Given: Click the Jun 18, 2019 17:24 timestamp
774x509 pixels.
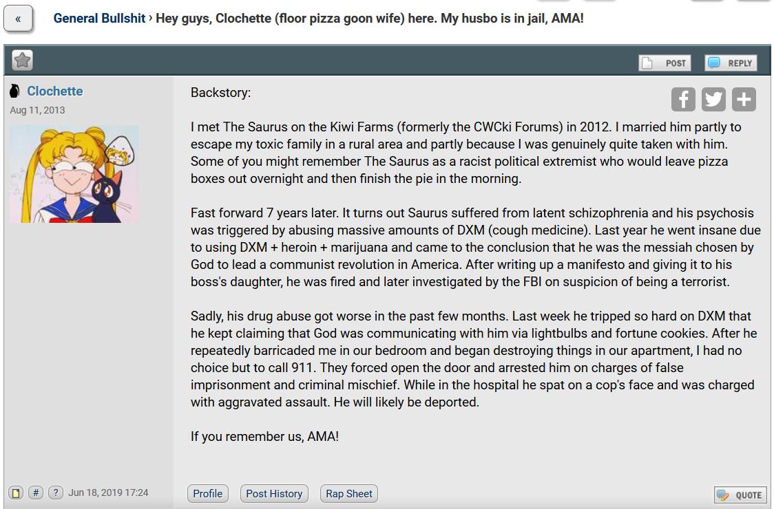Looking at the screenshot, I should pyautogui.click(x=108, y=492).
